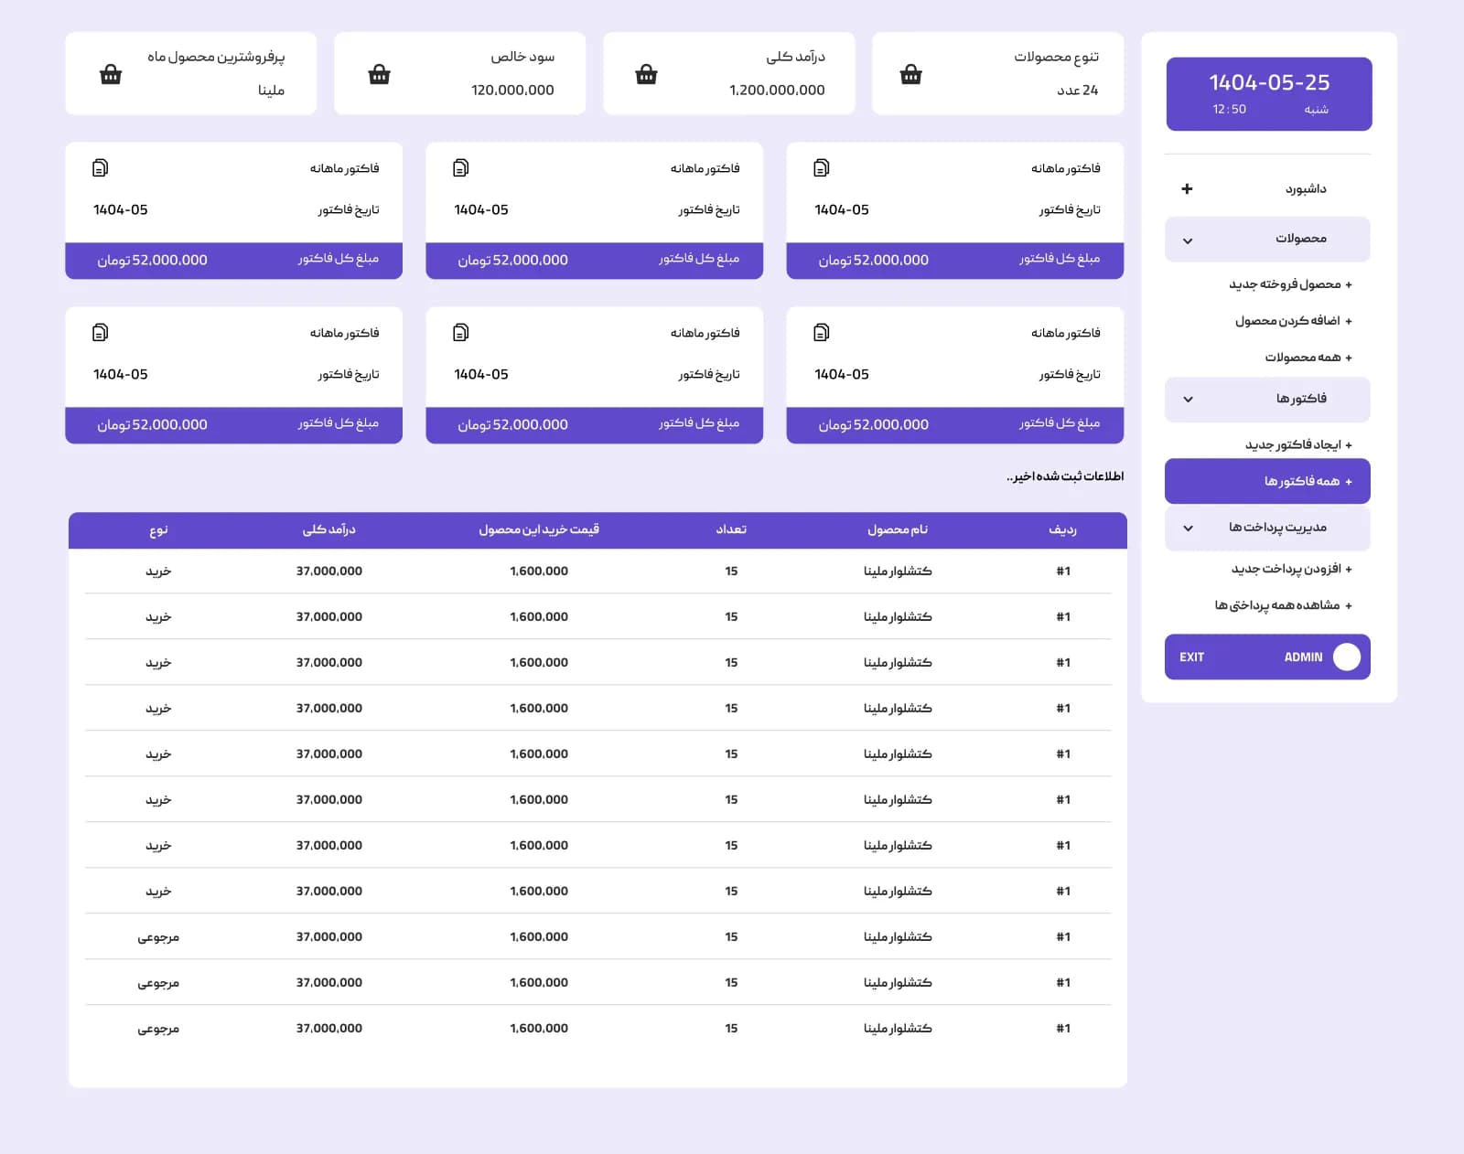Screen dimensions: 1464x1154
Task: View مشاهده همه پرداختی ها page
Action: pyautogui.click(x=1283, y=605)
